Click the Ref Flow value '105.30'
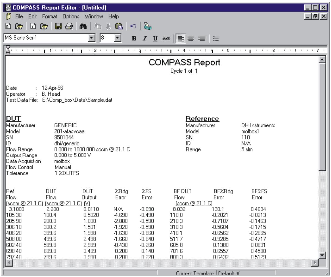Viewport: 331px width, 277px height. [13, 215]
